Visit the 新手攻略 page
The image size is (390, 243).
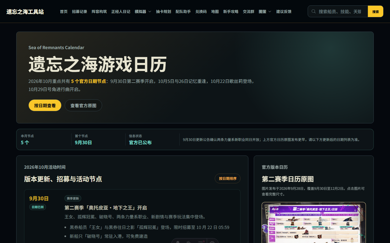coord(231,12)
